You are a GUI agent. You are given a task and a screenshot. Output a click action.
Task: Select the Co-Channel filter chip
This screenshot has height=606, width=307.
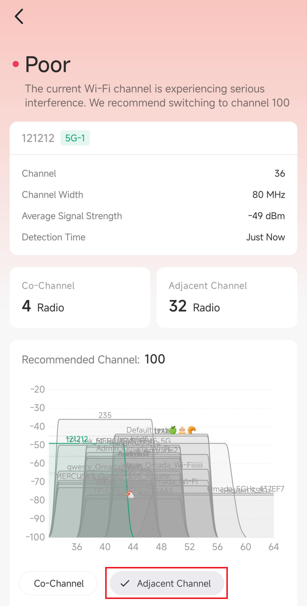point(58,583)
